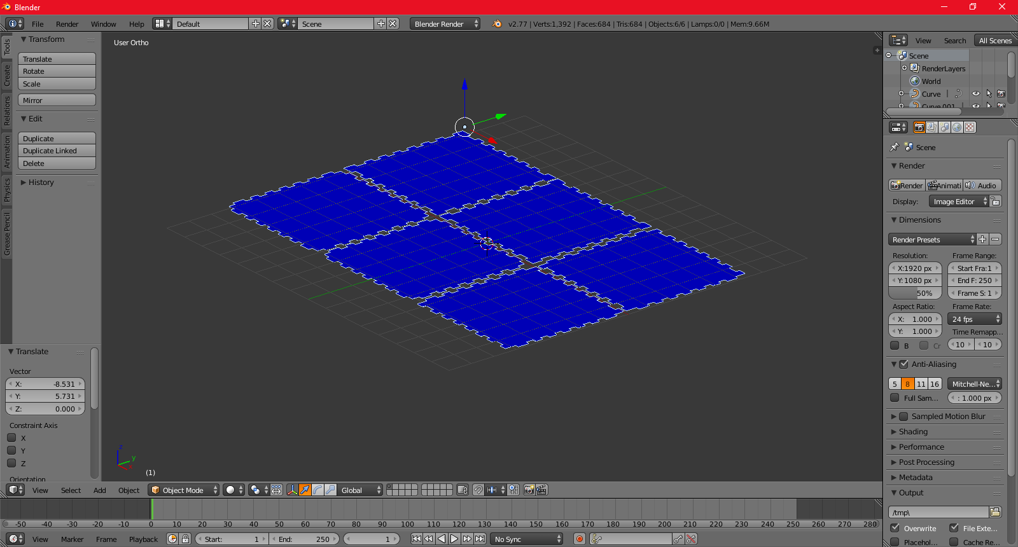Open the Outliner editor type selector
Screen dimensions: 1018x547
898,40
